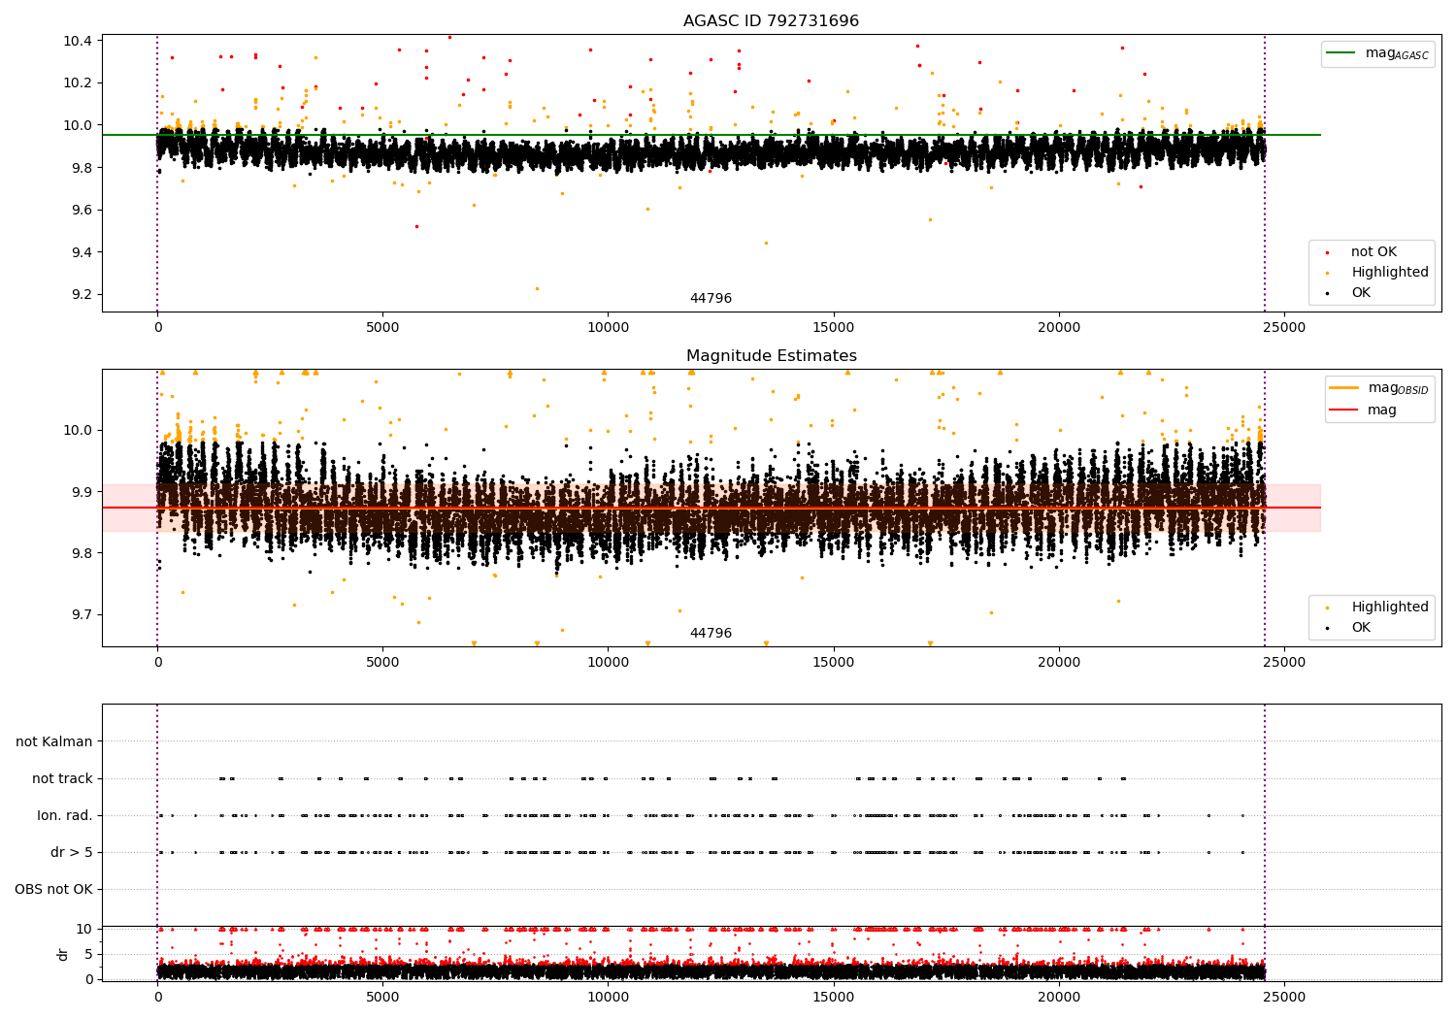This screenshot has height=1019, width=1456.
Task: Click the "dr > 5" row label
Action: (x=72, y=852)
